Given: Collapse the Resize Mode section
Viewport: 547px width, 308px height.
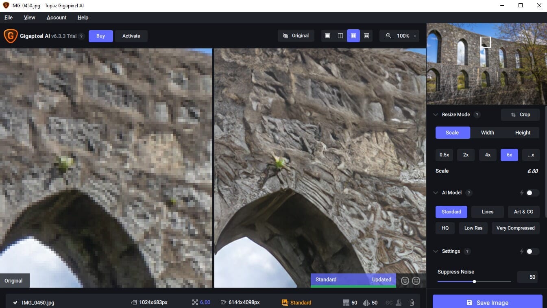Looking at the screenshot, I should 436,114.
